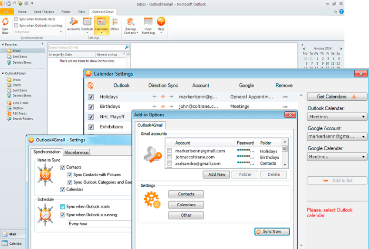Toggle Calendars in Items to Sync
Image resolution: width=369 pixels, height=249 pixels.
click(x=62, y=190)
